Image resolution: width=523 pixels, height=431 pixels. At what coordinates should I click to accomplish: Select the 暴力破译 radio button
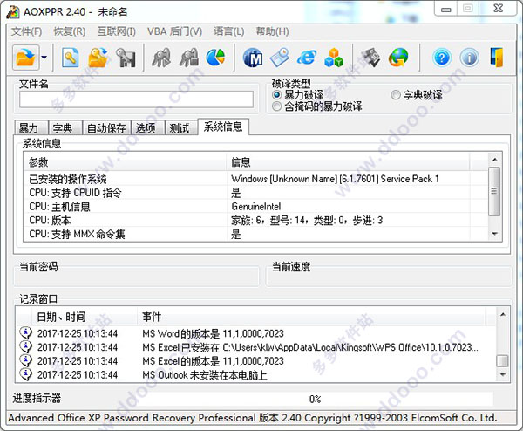[x=276, y=95]
